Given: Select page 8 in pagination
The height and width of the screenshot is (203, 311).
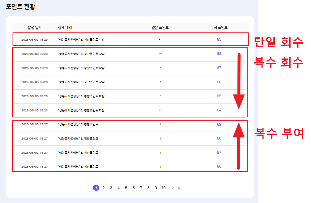Looking at the screenshot, I should coord(148,188).
